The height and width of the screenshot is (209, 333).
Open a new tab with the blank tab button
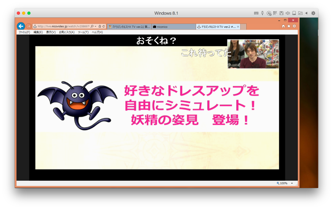click(243, 27)
